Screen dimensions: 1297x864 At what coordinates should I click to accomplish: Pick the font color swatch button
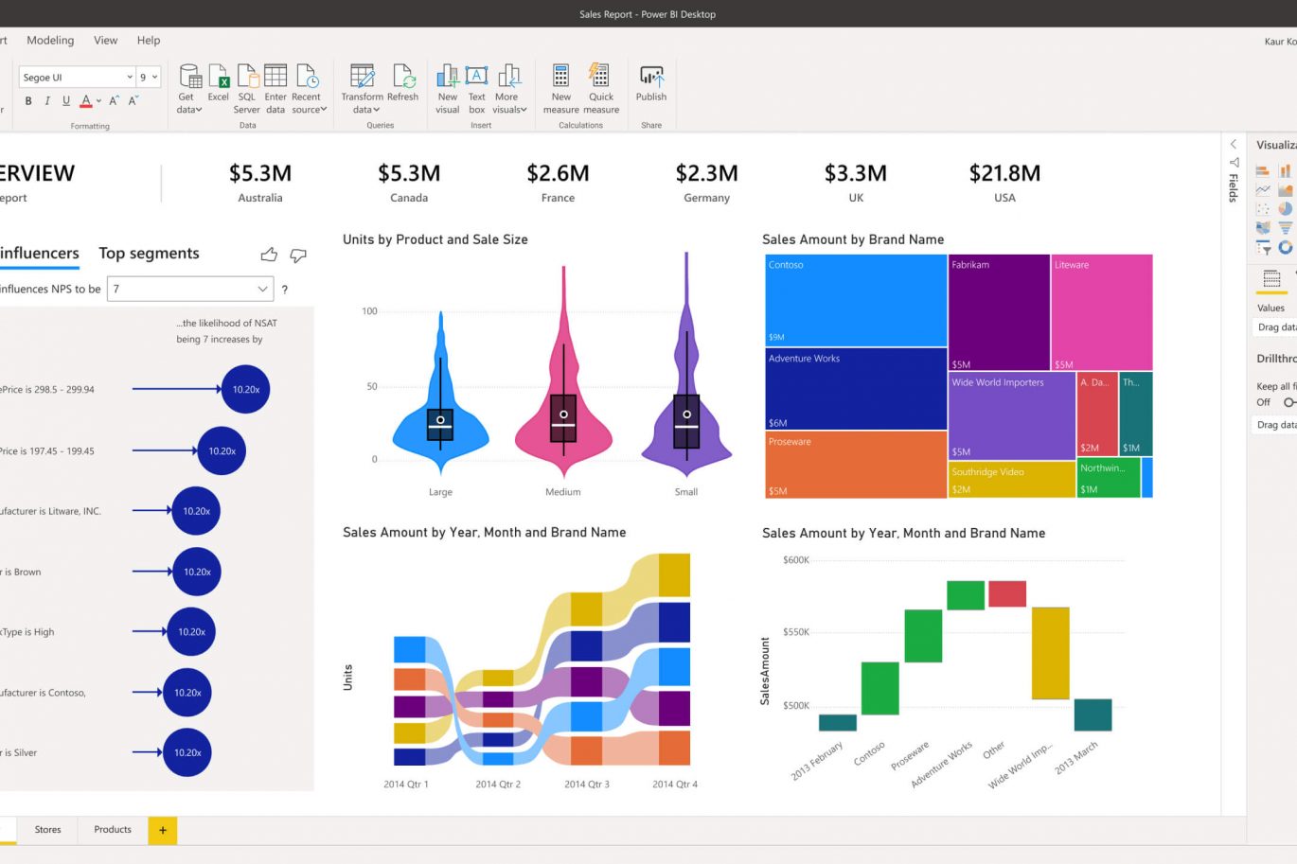pyautogui.click(x=86, y=101)
